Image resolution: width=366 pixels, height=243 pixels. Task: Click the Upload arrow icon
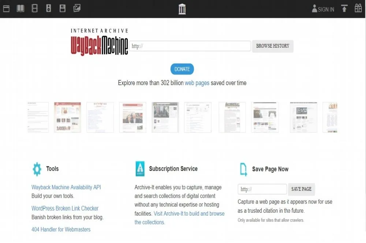pos(344,8)
